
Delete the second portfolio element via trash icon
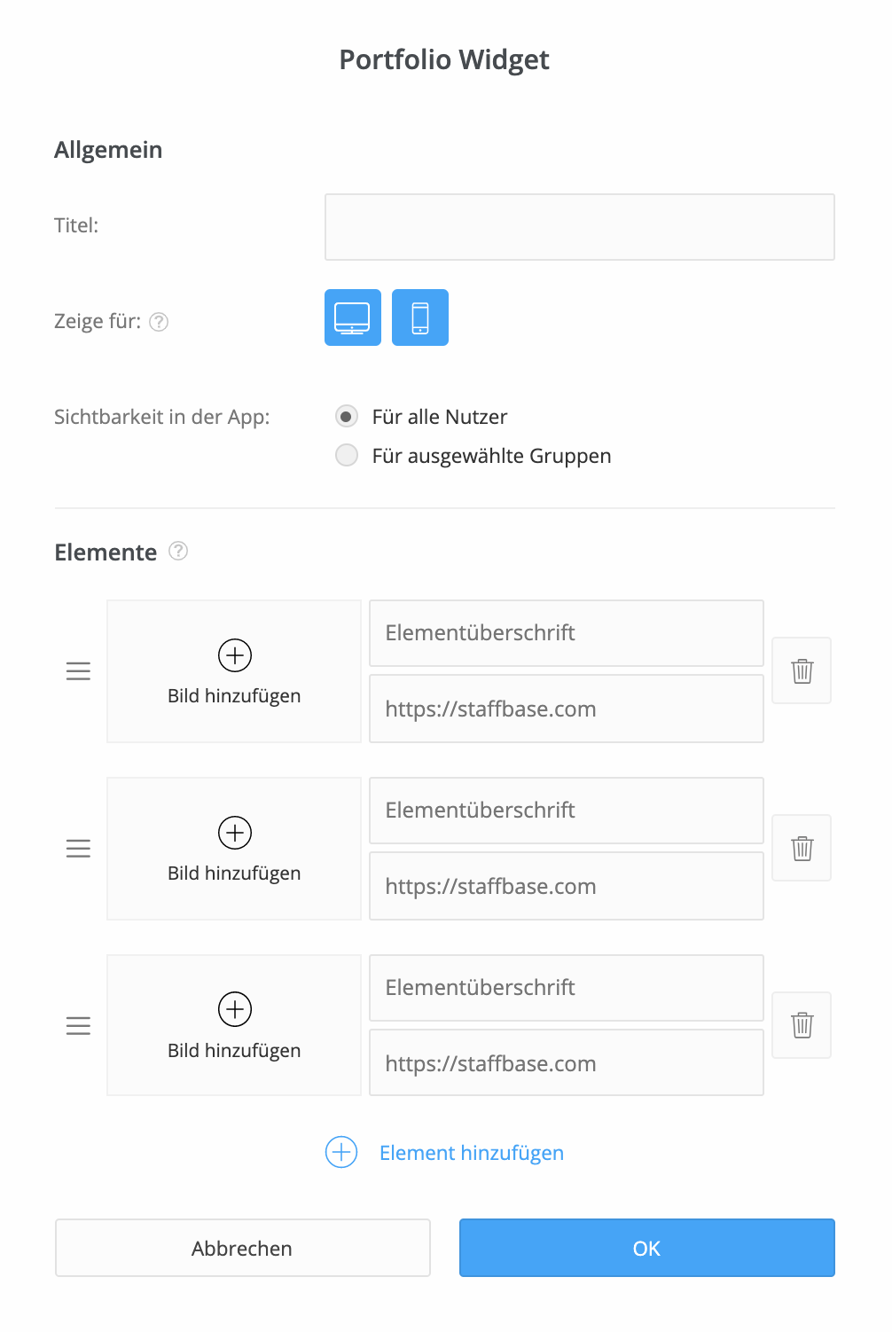801,848
